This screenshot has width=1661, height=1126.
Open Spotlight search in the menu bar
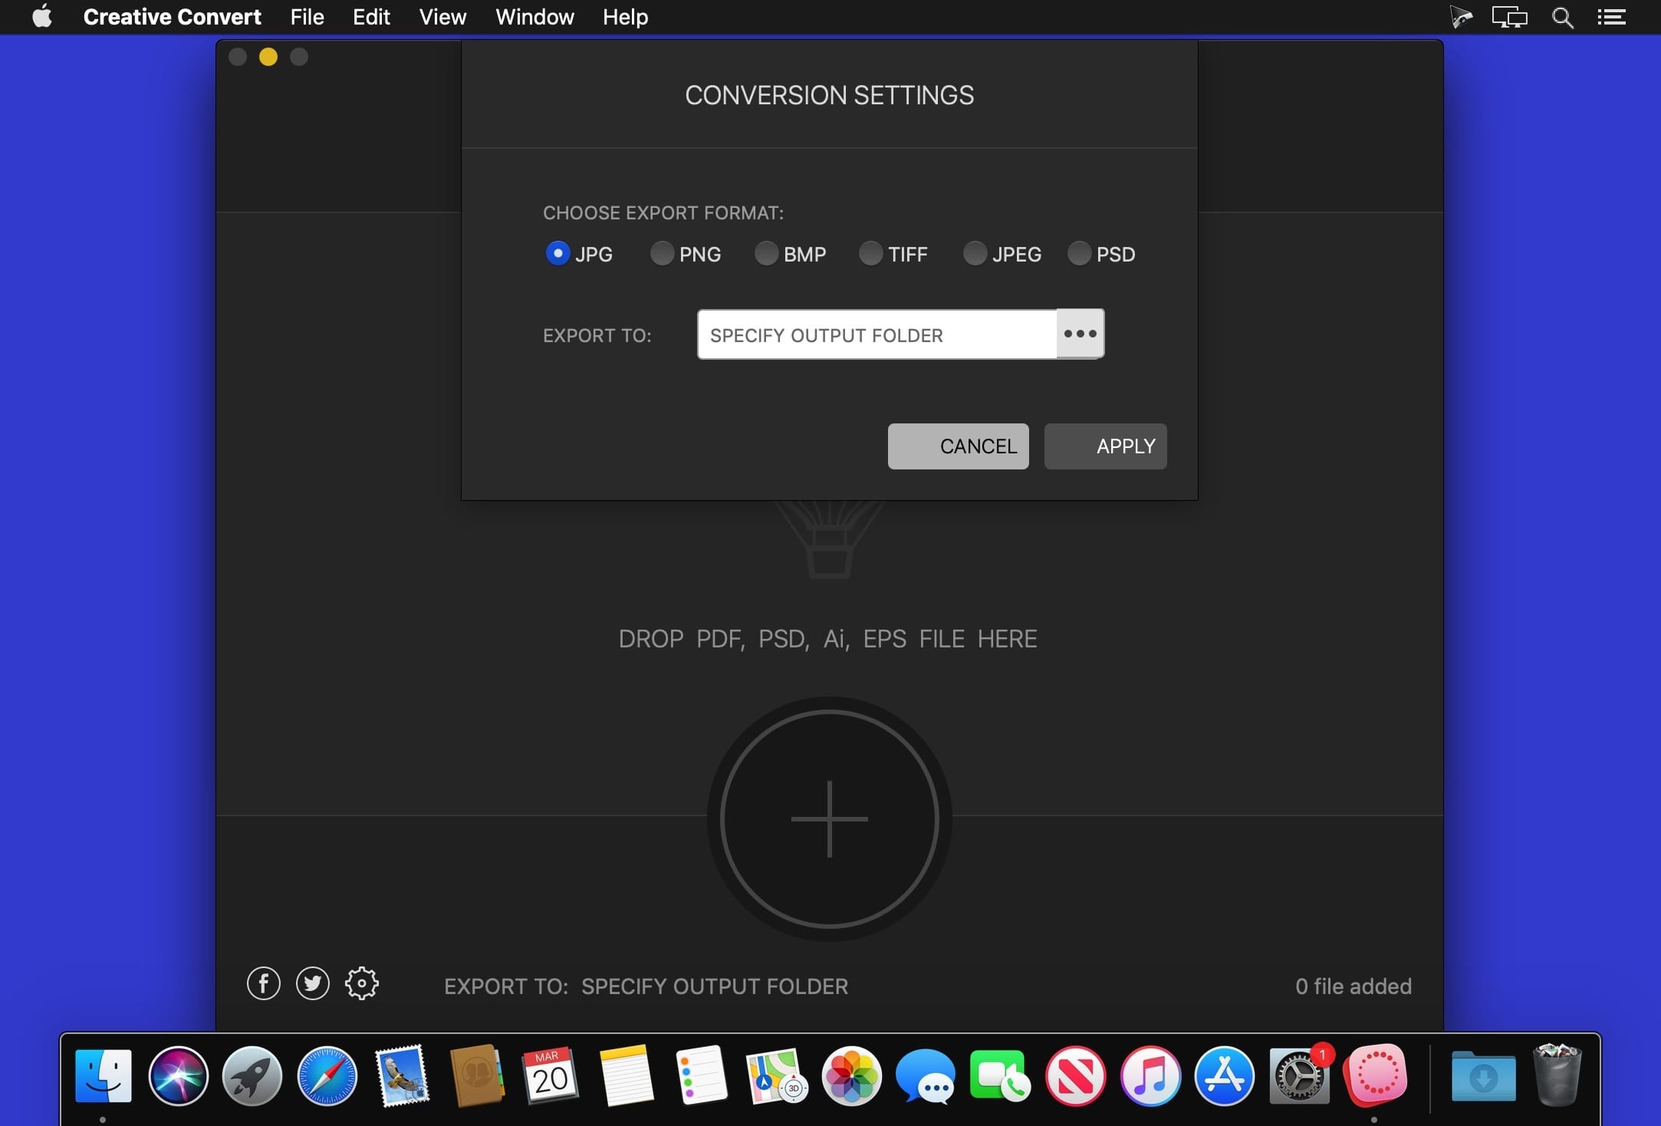1562,17
